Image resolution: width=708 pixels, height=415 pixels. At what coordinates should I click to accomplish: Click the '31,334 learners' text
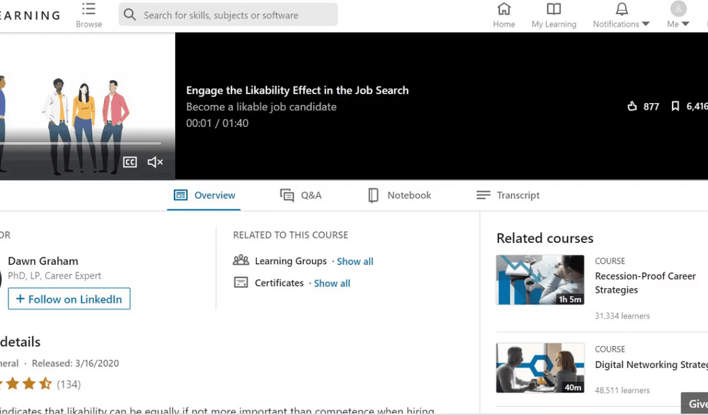tap(622, 316)
